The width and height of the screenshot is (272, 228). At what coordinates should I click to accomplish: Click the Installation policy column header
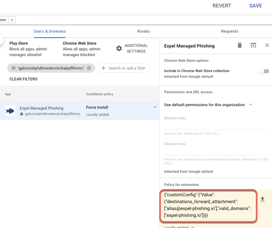point(100,94)
